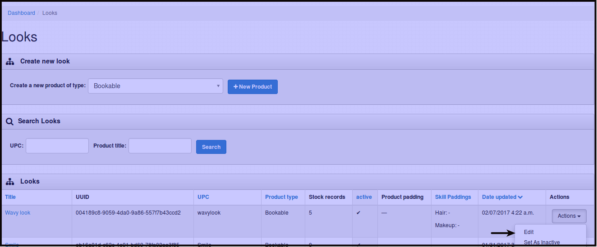Image resolution: width=597 pixels, height=247 pixels.
Task: Click the Stock records column header
Action: point(327,197)
